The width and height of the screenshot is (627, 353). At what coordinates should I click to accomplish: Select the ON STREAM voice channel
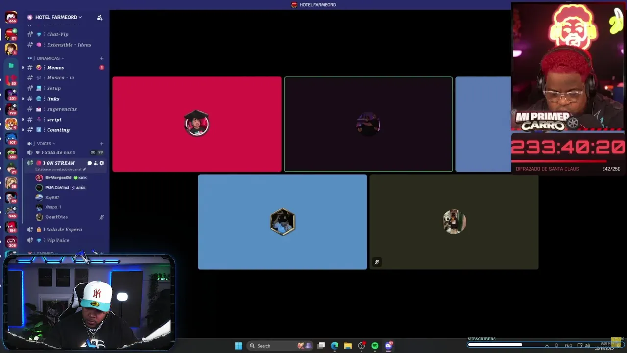pyautogui.click(x=60, y=163)
